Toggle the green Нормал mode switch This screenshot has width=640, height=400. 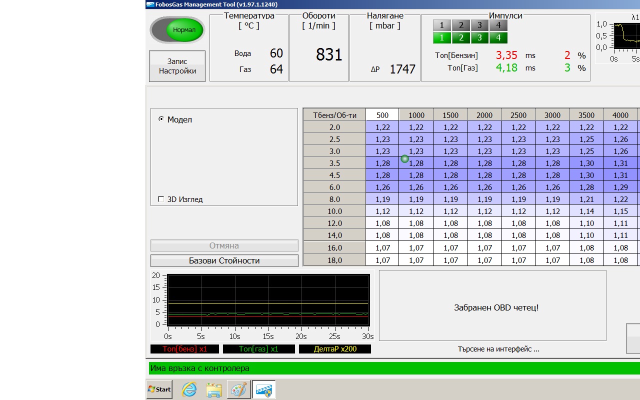(177, 30)
